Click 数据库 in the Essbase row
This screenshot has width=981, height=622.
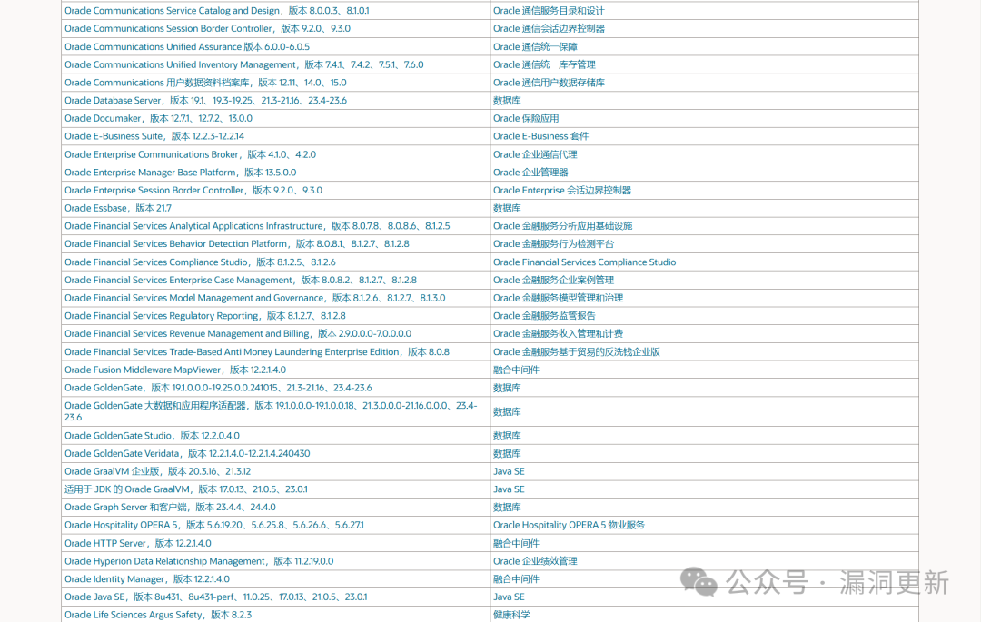[x=507, y=208]
